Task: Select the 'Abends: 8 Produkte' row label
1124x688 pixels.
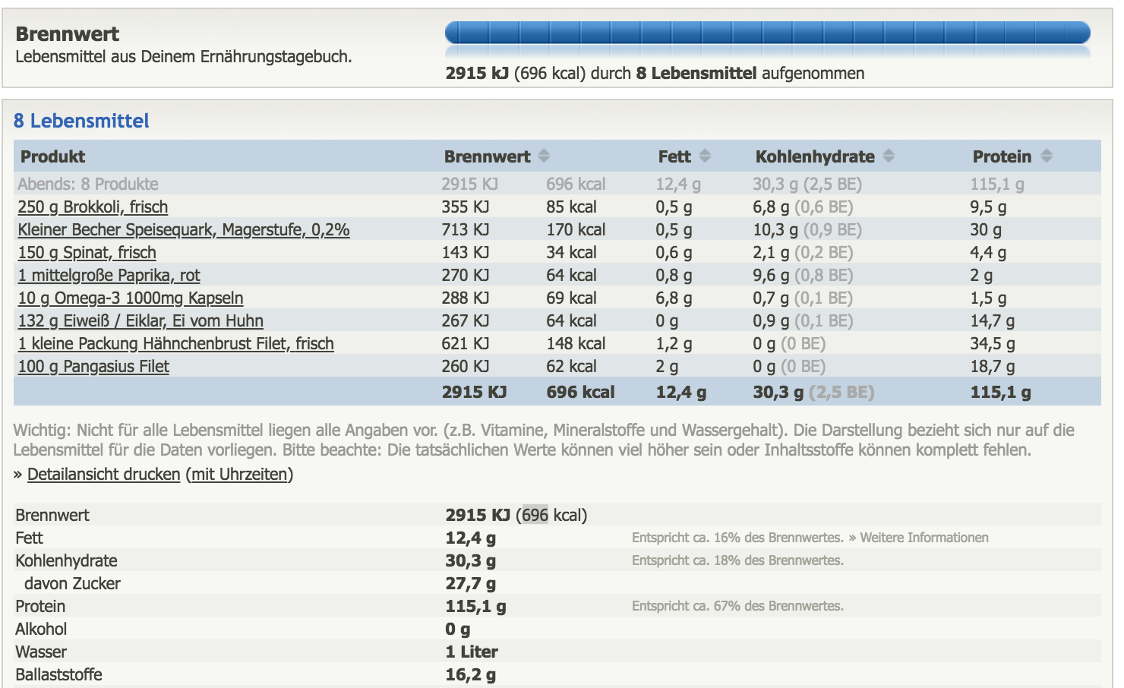Action: pos(88,184)
